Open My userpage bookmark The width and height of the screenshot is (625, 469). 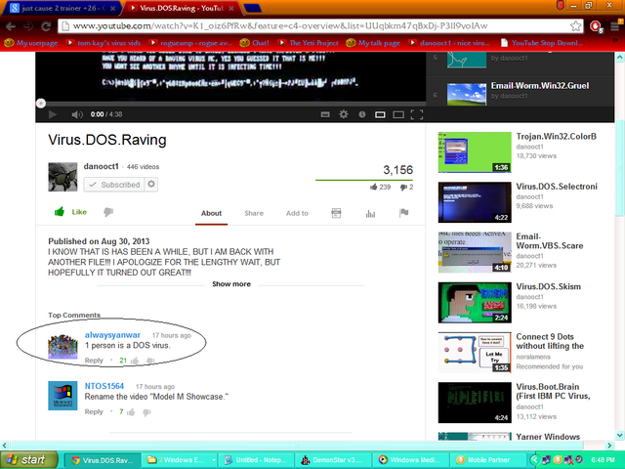[x=31, y=43]
